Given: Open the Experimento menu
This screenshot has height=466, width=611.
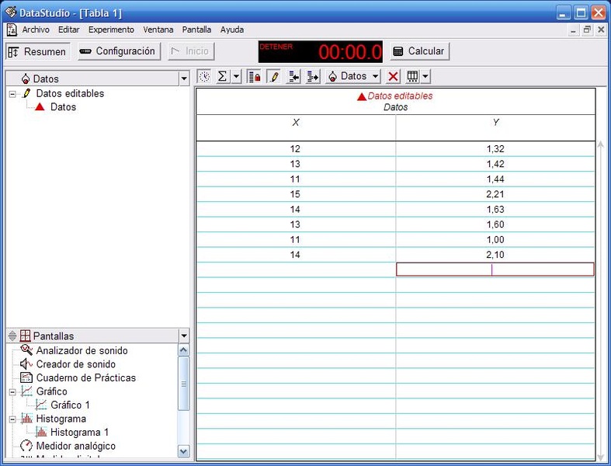Looking at the screenshot, I should coord(111,30).
